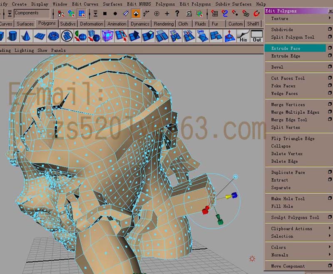
Task: Open option box for Bevel
Action: 329,67
